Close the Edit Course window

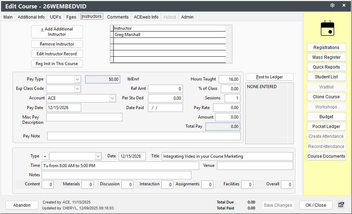click(x=344, y=5)
